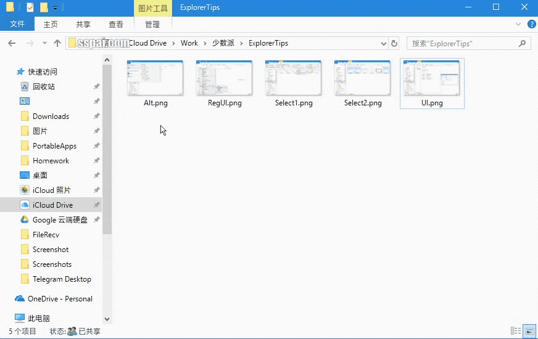
Task: Open FileRecv folder in sidebar
Action: click(40, 234)
